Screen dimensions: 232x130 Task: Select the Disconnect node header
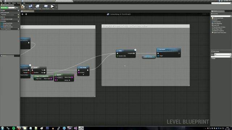[169, 50]
